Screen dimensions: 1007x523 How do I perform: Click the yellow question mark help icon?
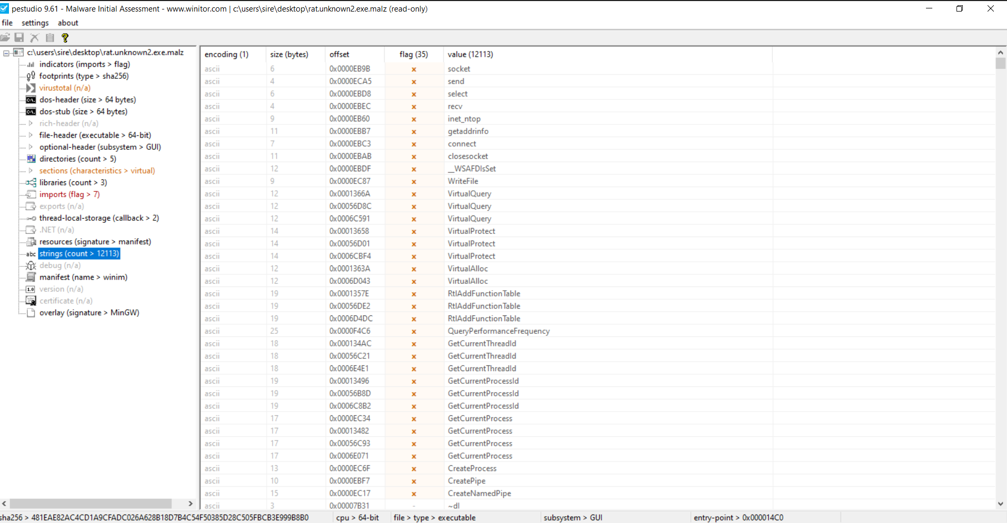pos(65,37)
